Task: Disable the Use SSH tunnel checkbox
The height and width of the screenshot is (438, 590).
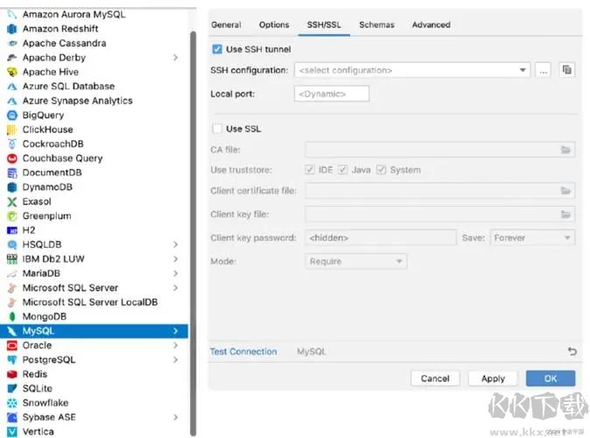Action: (217, 49)
